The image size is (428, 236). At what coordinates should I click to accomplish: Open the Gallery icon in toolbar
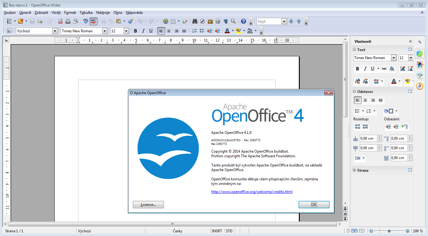pyautogui.click(x=210, y=21)
